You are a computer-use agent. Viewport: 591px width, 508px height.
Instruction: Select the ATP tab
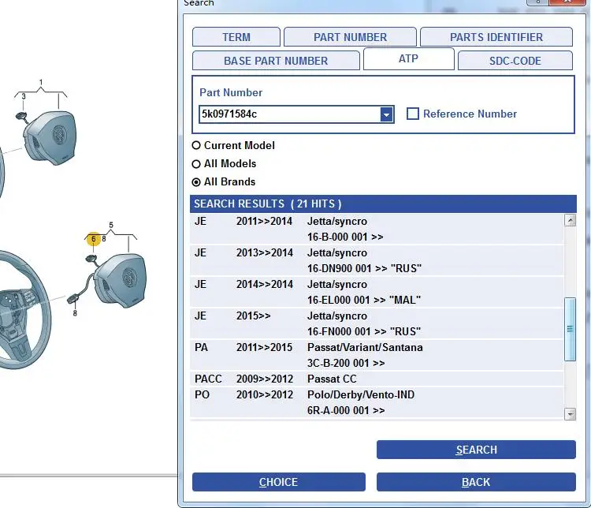tap(408, 59)
